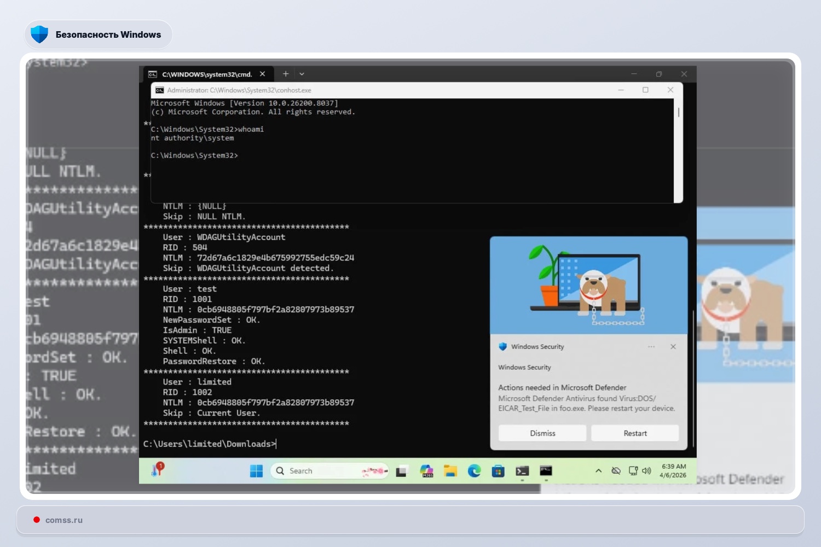
Task: Open the terminal tab dropdown chevron
Action: (302, 73)
